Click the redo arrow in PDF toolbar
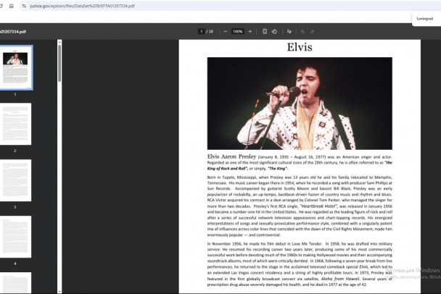441x294 pixels. pyautogui.click(x=313, y=32)
